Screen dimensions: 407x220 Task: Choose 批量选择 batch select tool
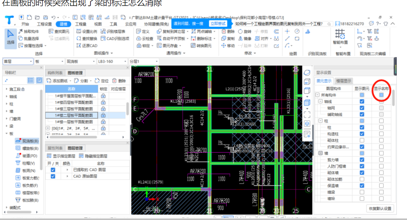pyautogui.click(x=29, y=38)
